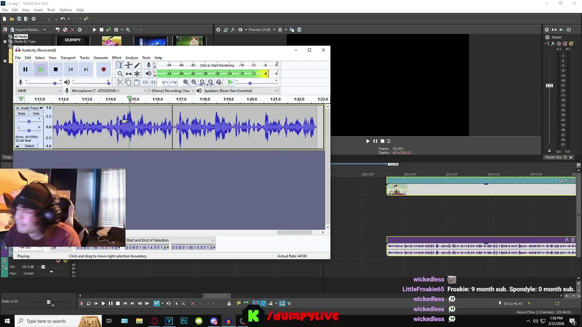The width and height of the screenshot is (582, 327).
Task: Skip to start in Audacity
Action: (x=70, y=69)
